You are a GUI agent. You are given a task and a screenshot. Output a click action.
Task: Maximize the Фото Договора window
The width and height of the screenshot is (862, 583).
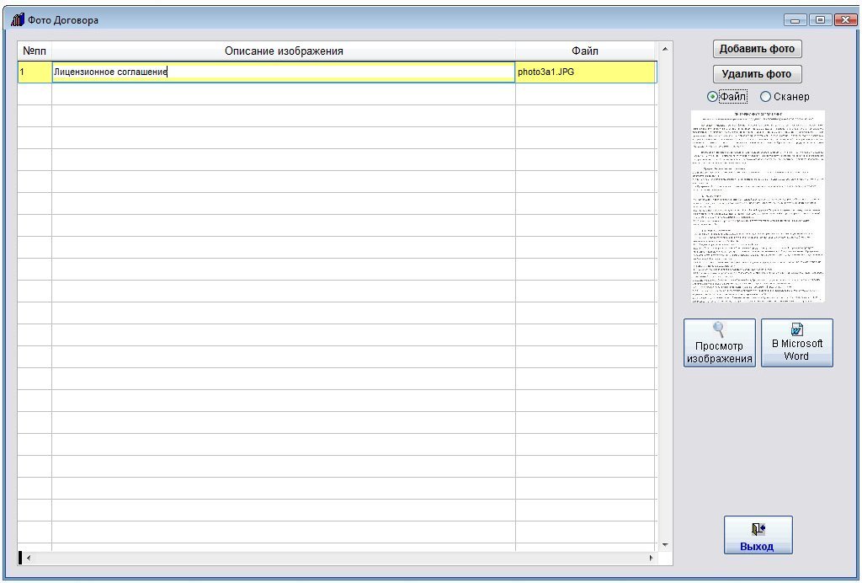820,20
